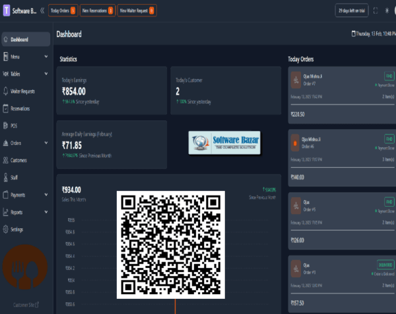Open Order #5 by Ojas
396x314 pixels.
(x=342, y=221)
